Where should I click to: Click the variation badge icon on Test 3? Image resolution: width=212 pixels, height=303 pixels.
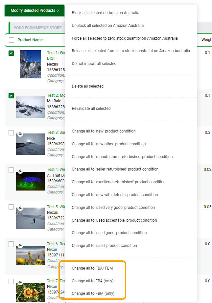click(x=20, y=134)
